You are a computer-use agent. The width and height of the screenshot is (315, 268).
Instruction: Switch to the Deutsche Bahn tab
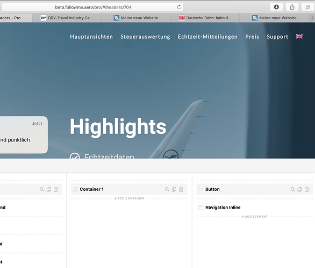click(205, 18)
